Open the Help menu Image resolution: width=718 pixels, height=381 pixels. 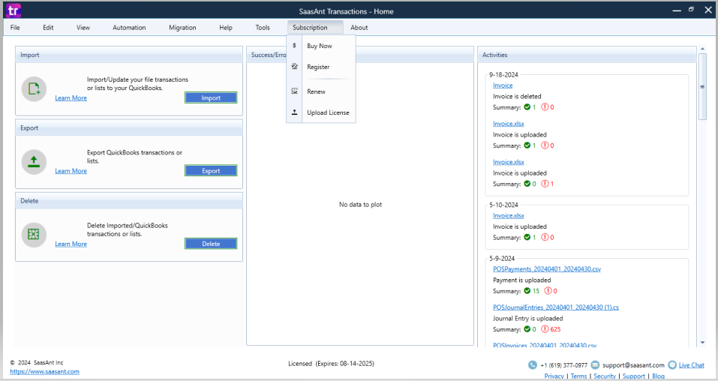(226, 28)
